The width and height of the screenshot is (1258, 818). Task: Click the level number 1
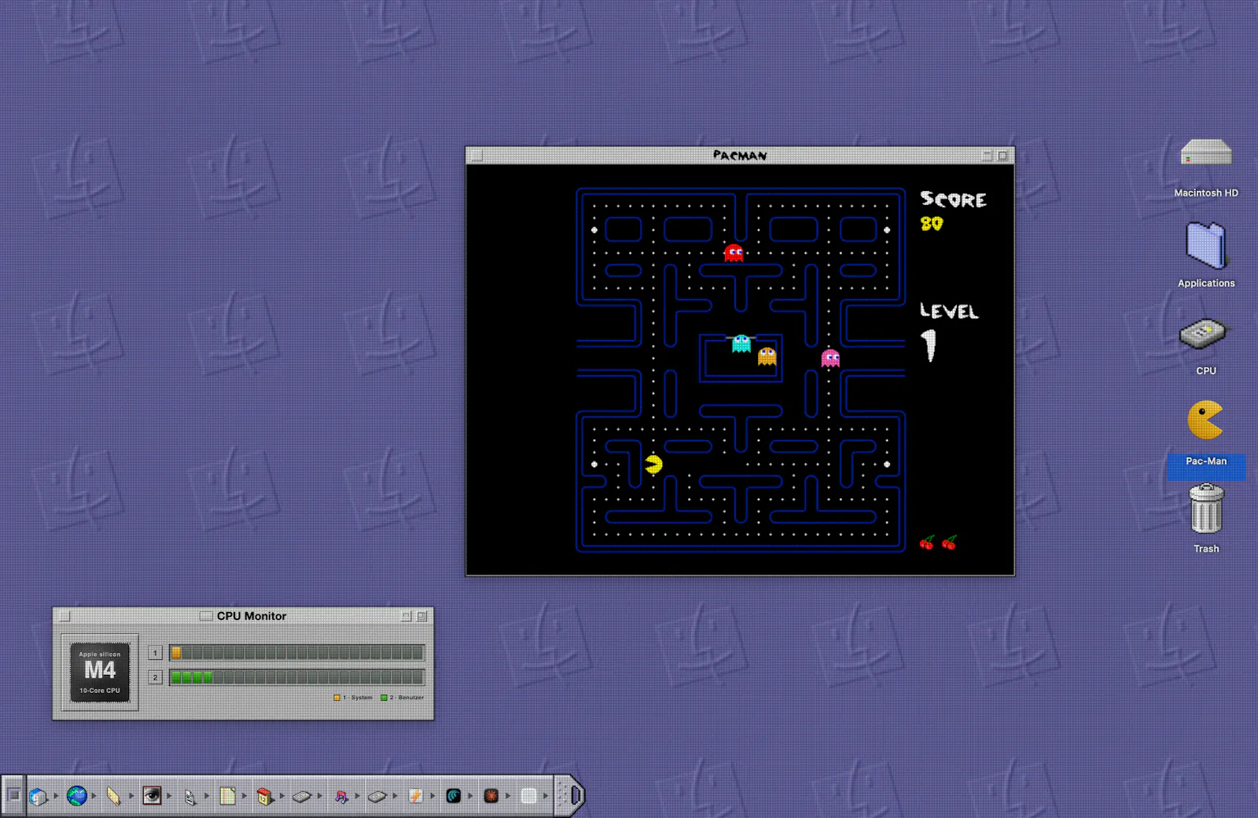pyautogui.click(x=929, y=345)
